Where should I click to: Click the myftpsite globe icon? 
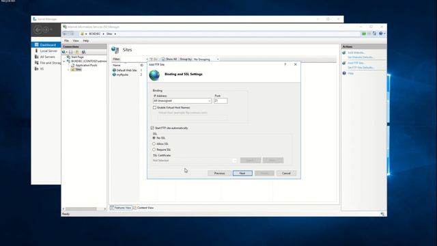(x=114, y=74)
